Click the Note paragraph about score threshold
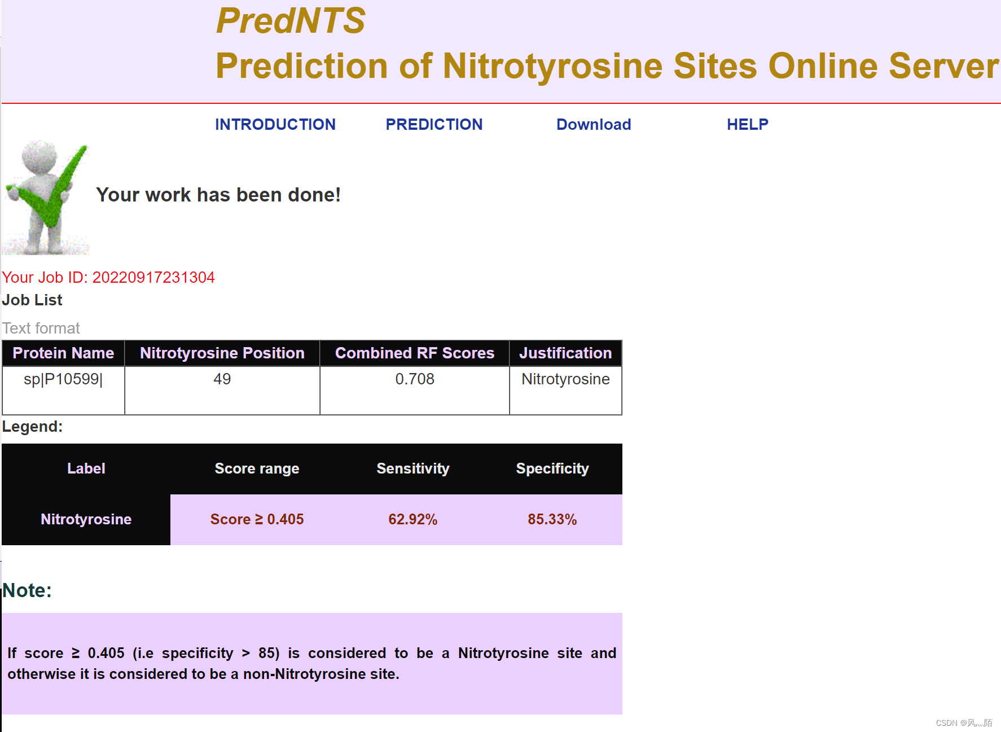The width and height of the screenshot is (1001, 732). [x=312, y=663]
